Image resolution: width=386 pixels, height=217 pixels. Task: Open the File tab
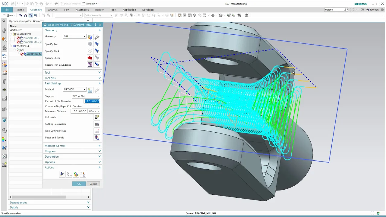click(x=7, y=10)
